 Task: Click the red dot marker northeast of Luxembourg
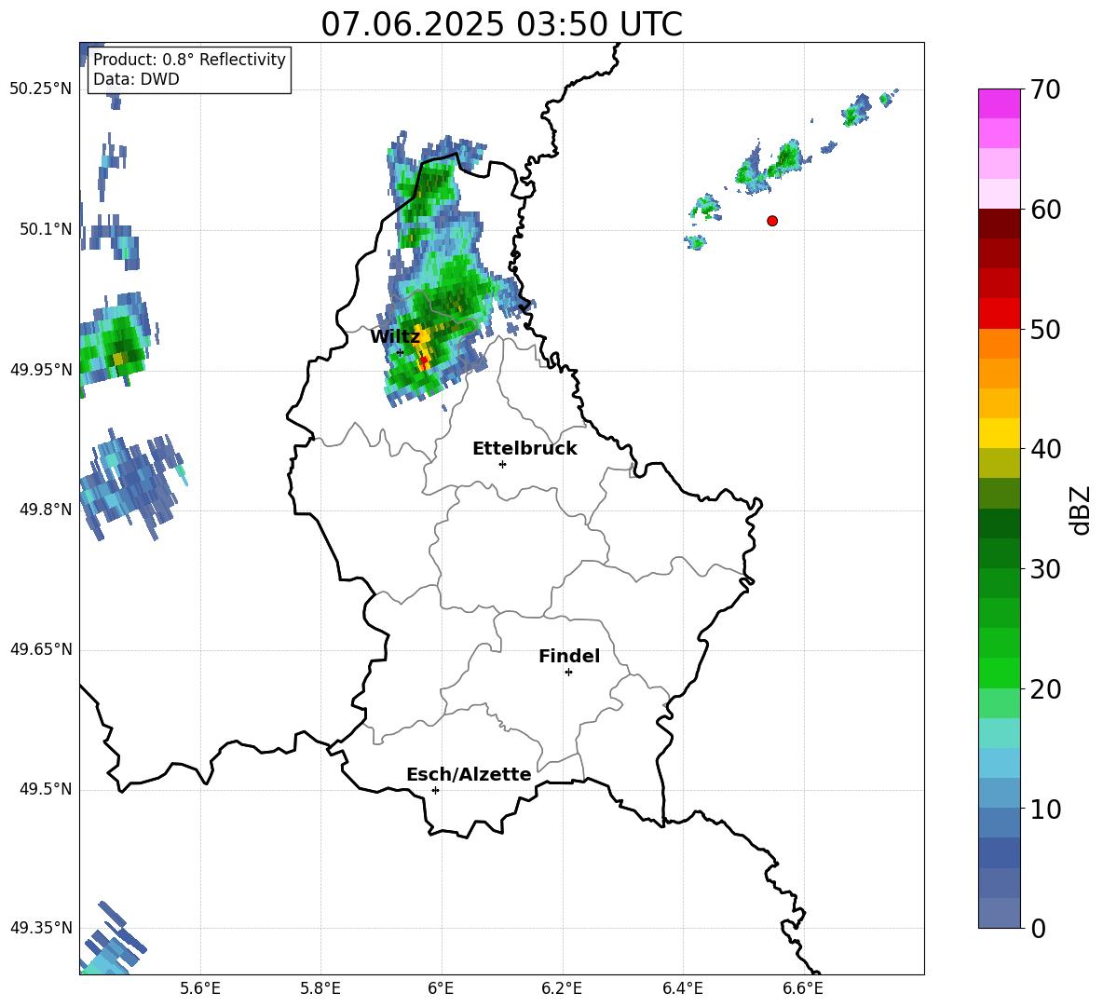click(x=772, y=221)
